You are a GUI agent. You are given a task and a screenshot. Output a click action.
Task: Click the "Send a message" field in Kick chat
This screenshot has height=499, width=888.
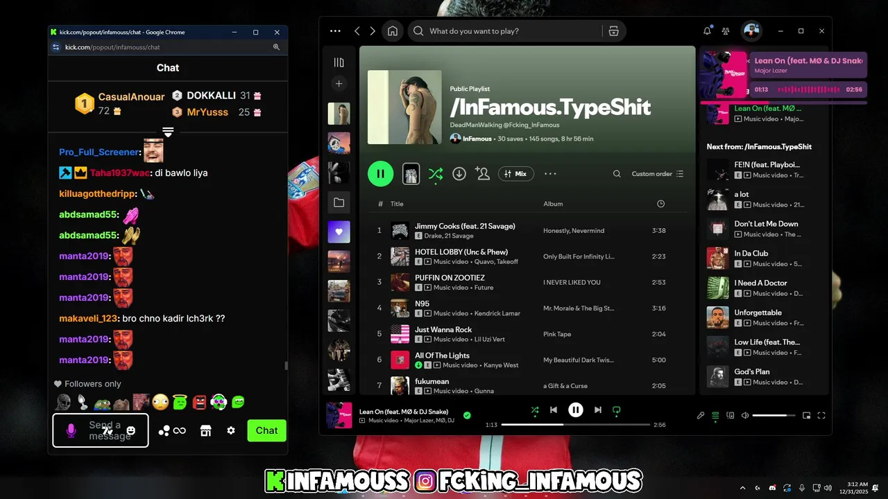[101, 430]
